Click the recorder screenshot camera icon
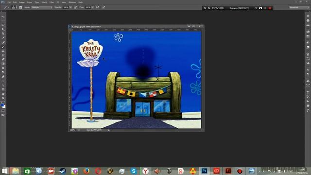This screenshot has width=311, height=175. [260, 8]
